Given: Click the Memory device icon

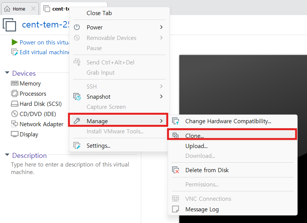Looking at the screenshot, I should point(15,83).
